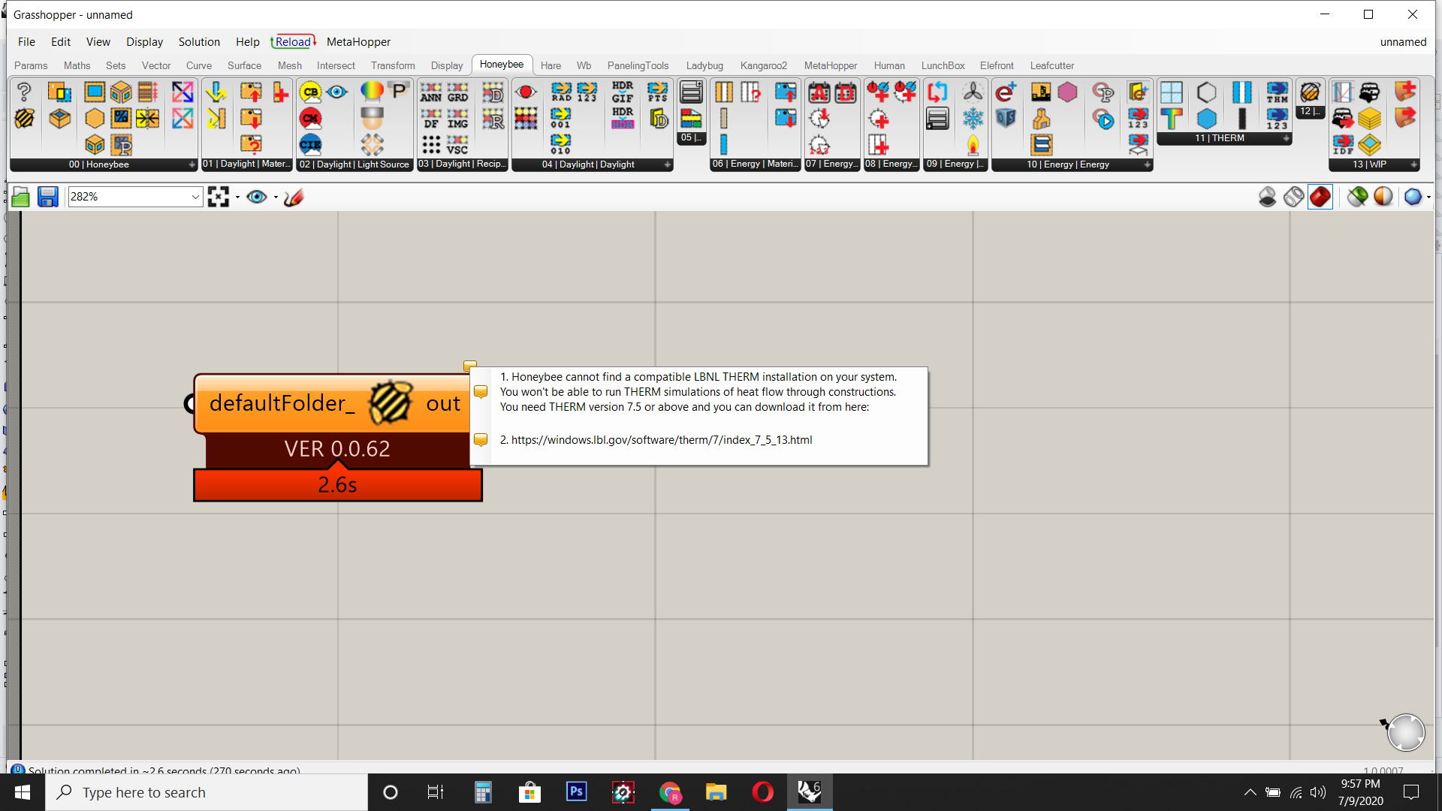The height and width of the screenshot is (811, 1442).
Task: Open the File menu
Action: (26, 42)
